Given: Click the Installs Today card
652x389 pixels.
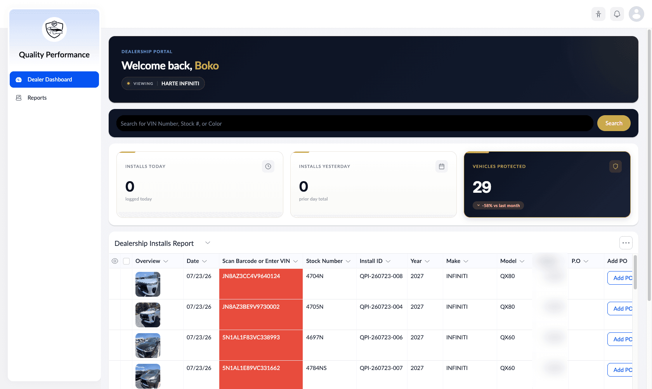Looking at the screenshot, I should [x=200, y=184].
